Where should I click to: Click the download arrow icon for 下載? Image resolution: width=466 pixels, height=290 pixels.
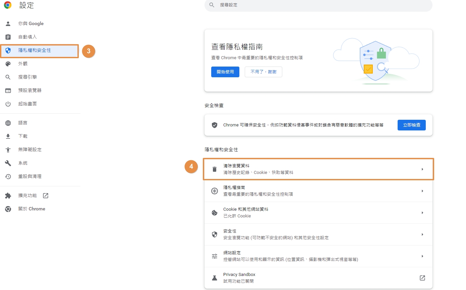pyautogui.click(x=8, y=136)
